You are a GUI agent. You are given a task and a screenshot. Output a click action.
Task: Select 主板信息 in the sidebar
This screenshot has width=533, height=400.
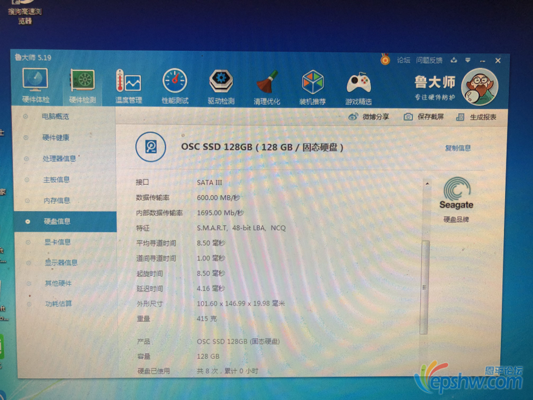(56, 180)
